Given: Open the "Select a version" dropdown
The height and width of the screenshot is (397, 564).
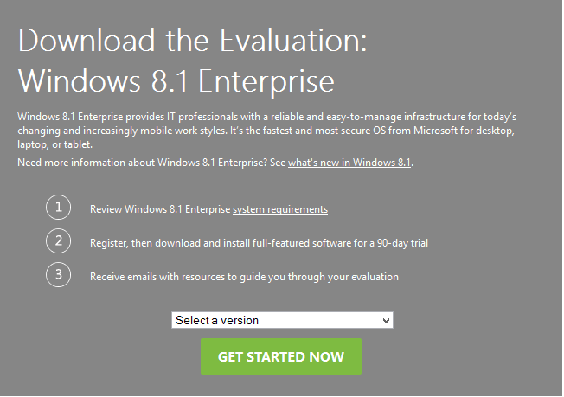Looking at the screenshot, I should [x=276, y=320].
